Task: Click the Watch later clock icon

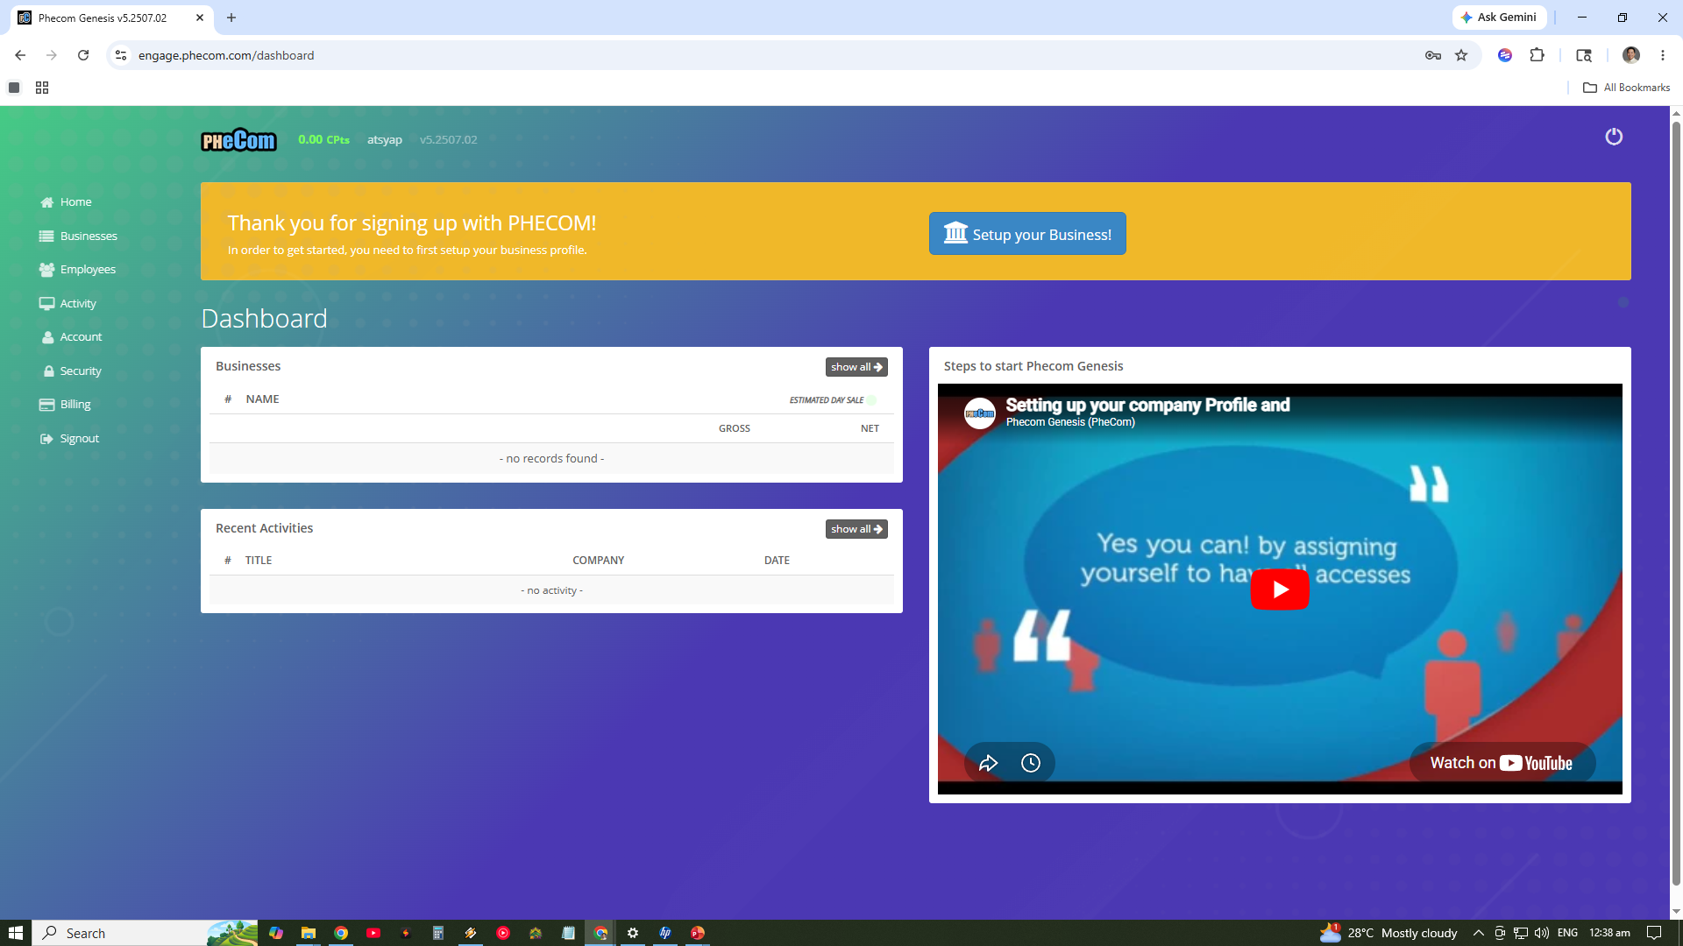Action: 1031,763
